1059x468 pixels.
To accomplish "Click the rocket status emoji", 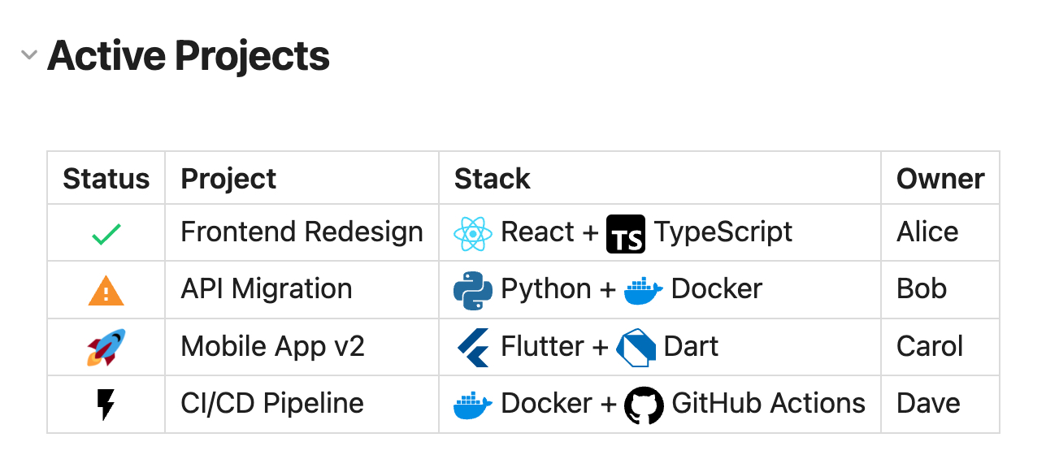I will pos(106,348).
